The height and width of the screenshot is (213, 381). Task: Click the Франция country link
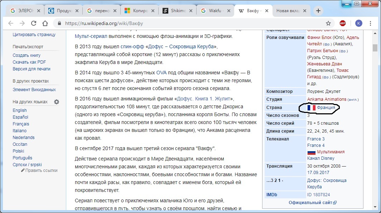(x=326, y=108)
